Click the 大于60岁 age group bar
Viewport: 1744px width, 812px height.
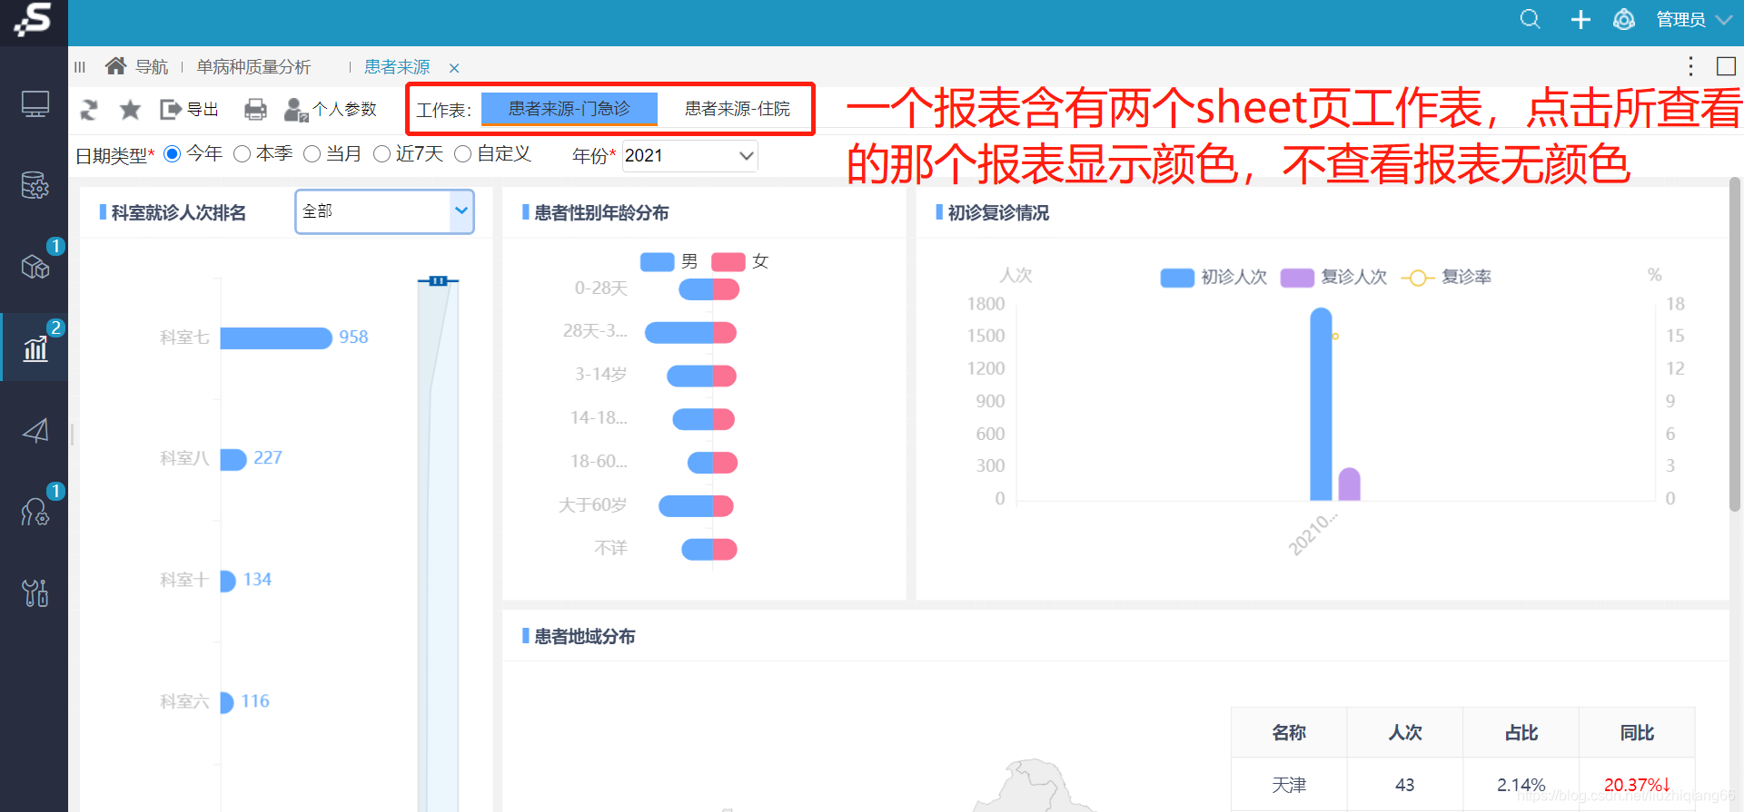pyautogui.click(x=696, y=506)
